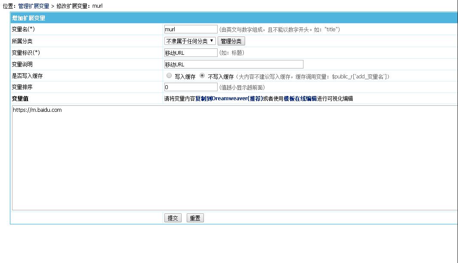Click the dropdown arrow beside the category selector

pyautogui.click(x=212, y=41)
